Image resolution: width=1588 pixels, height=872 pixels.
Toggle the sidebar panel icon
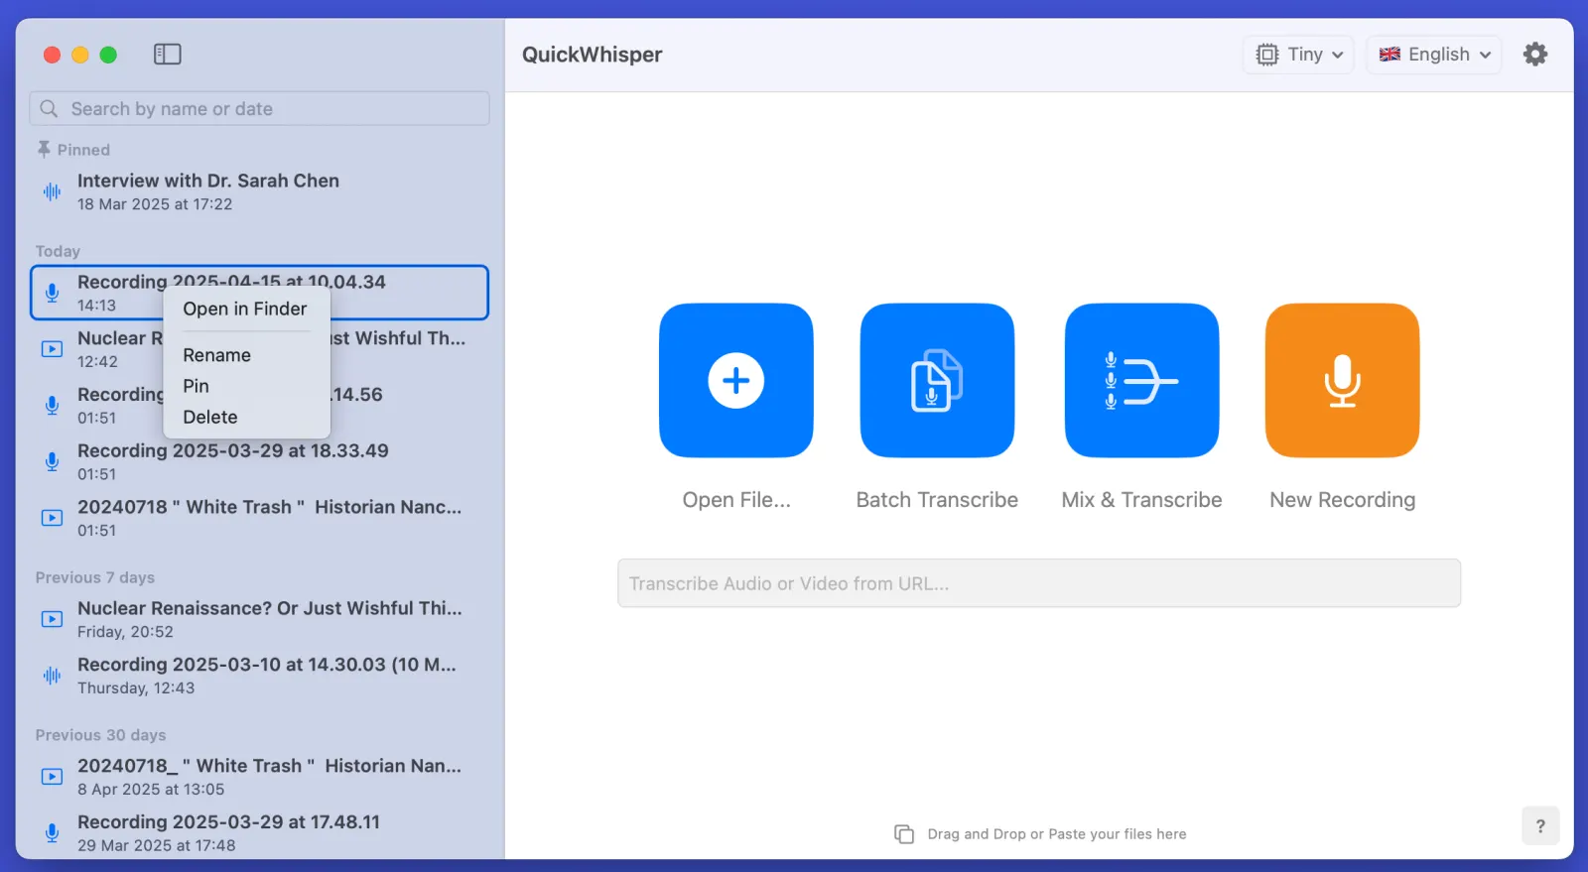[167, 55]
